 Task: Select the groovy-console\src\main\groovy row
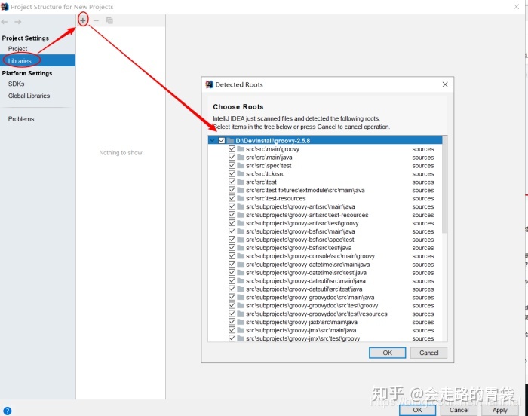click(x=325, y=256)
